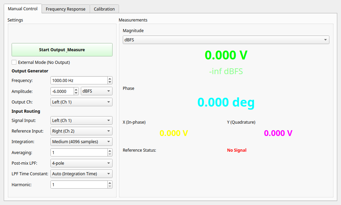Open the Signal Input dropdown
The height and width of the screenshot is (205, 341).
pos(81,120)
